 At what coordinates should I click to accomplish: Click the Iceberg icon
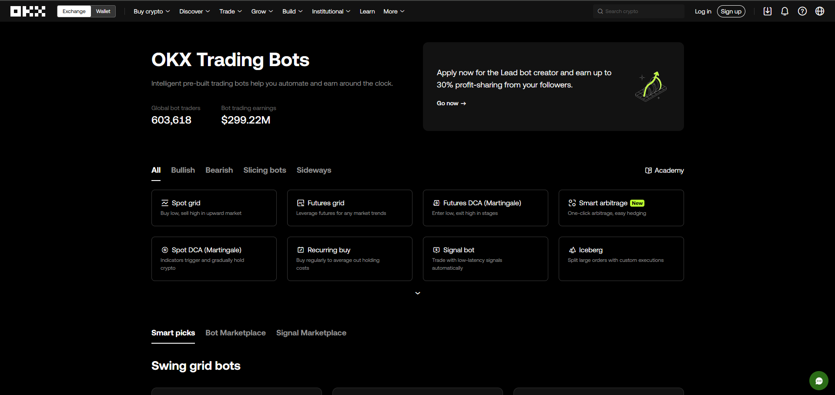click(572, 250)
